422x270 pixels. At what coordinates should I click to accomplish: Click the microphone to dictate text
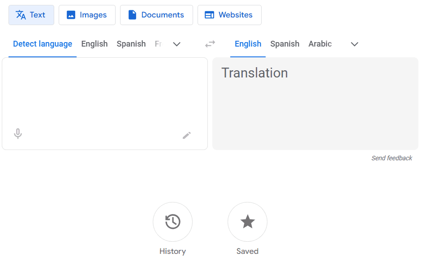[17, 133]
